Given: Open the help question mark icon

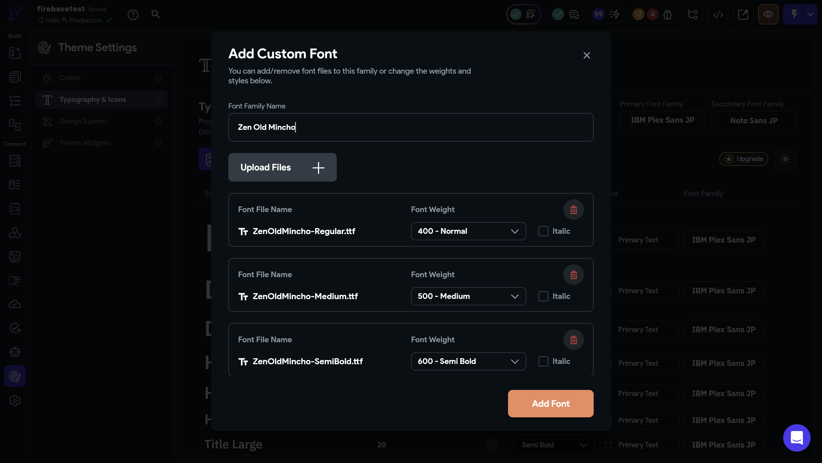Looking at the screenshot, I should [x=133, y=14].
